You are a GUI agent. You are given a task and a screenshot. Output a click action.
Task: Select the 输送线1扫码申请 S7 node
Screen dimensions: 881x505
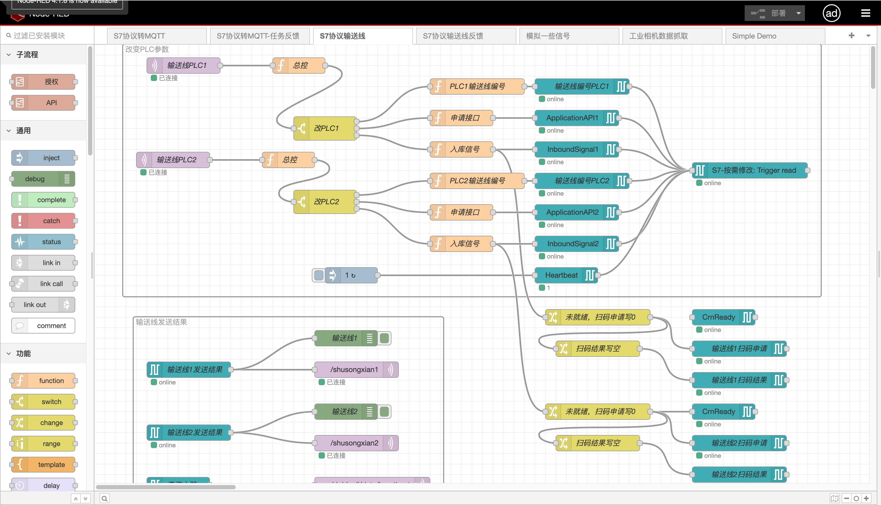pos(739,348)
